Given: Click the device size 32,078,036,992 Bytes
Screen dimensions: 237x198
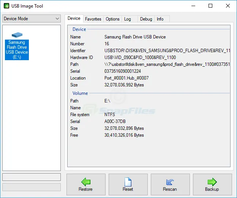Looking at the screenshot, I should [x=124, y=85].
